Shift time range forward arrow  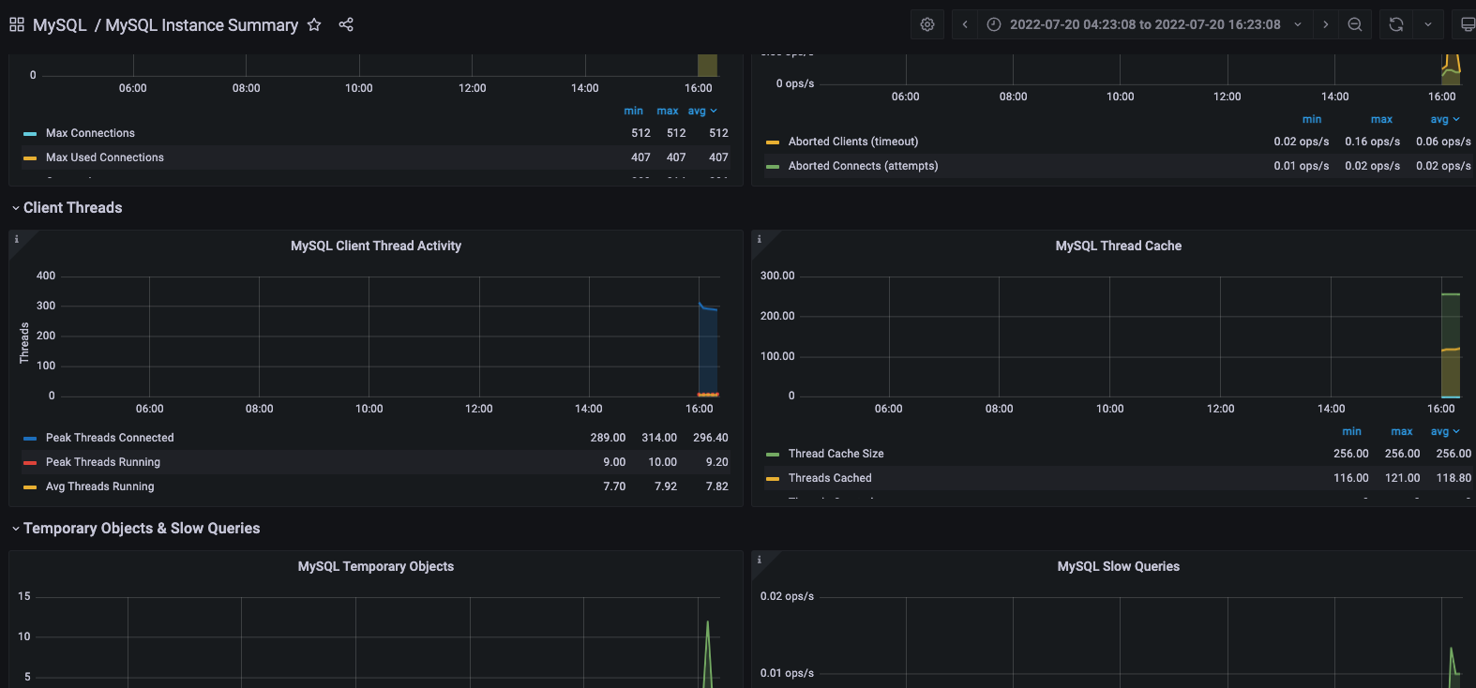click(1325, 24)
